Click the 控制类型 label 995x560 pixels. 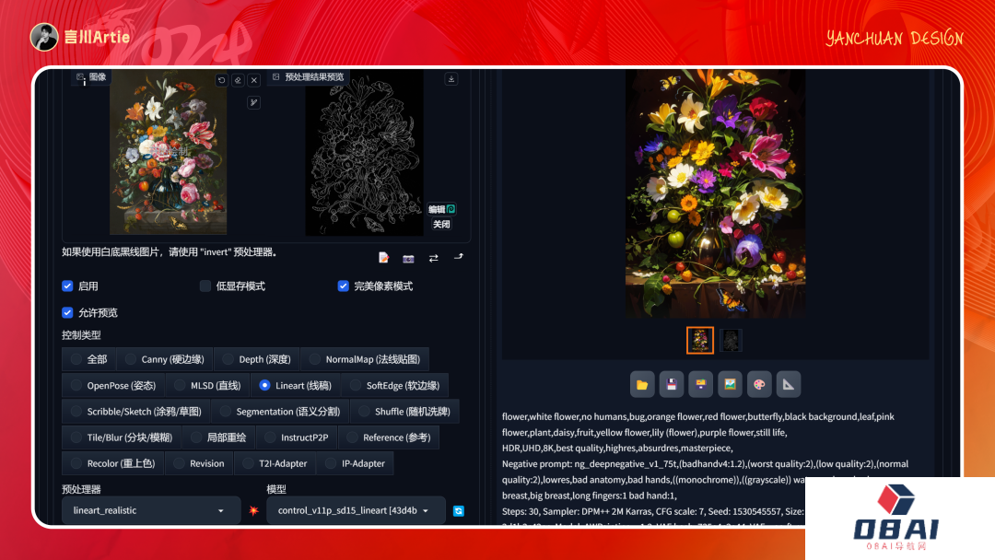(81, 335)
